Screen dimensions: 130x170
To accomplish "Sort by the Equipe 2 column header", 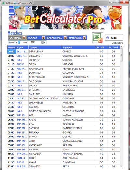I will point(79,47).
